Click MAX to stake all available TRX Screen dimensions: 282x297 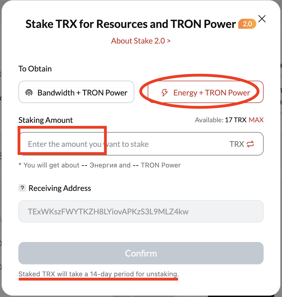coord(256,120)
